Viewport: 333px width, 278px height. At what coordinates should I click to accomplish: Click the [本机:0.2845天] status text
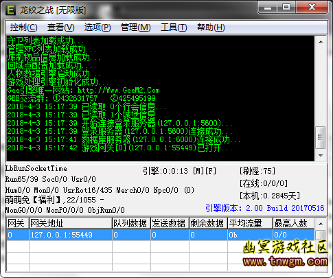click(270, 196)
